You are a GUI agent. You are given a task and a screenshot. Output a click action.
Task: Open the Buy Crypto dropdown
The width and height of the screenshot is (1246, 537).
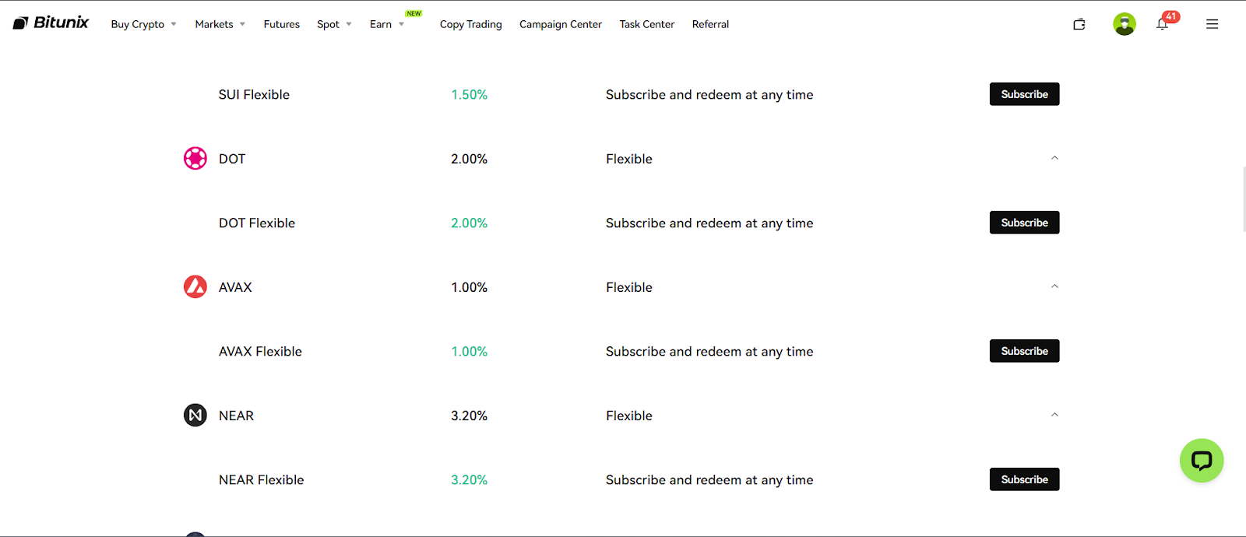click(144, 24)
